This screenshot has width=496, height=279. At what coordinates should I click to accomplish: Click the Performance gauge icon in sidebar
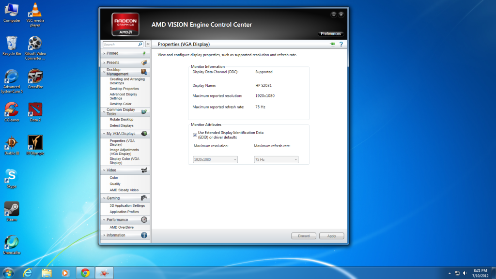(x=144, y=219)
